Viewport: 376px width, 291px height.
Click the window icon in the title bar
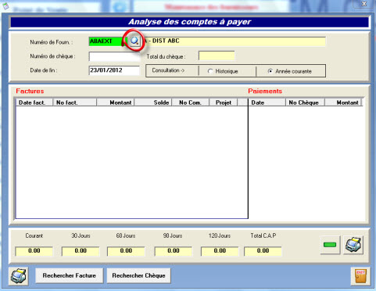click(5, 5)
